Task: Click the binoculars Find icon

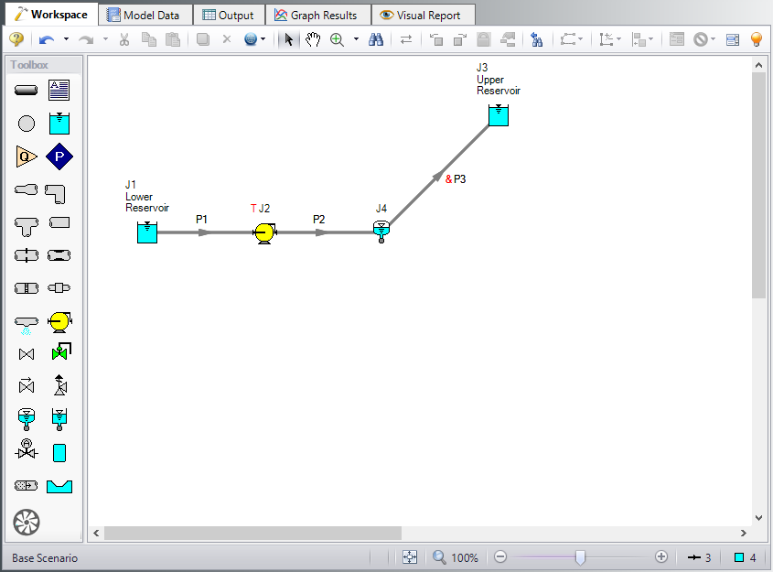Action: coord(376,39)
